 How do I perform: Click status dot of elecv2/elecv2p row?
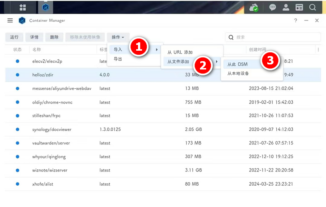pos(17,61)
